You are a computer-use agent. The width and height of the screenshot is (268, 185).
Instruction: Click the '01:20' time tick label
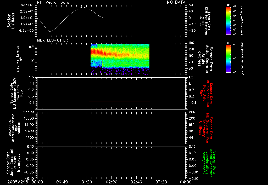87,182
